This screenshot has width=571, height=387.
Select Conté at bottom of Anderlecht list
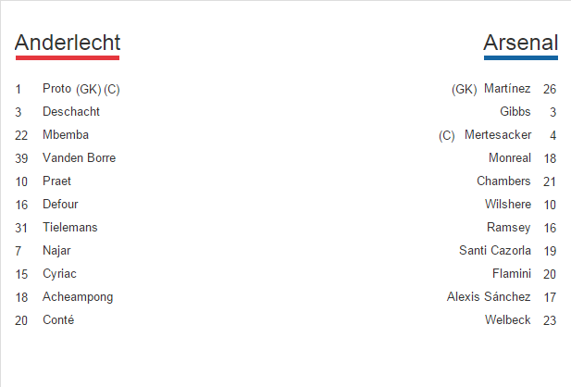coord(58,320)
